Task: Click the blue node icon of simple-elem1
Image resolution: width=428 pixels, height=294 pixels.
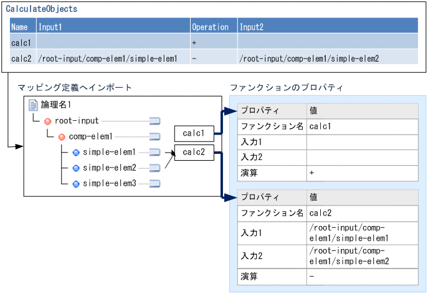Action: tap(76, 152)
